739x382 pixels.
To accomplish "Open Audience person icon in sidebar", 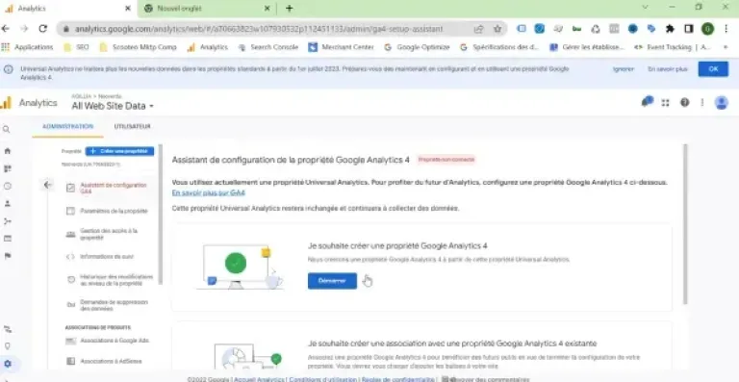I will pos(7,203).
